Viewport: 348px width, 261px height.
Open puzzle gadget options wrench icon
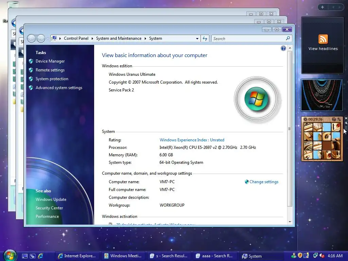pyautogui.click(x=346, y=123)
